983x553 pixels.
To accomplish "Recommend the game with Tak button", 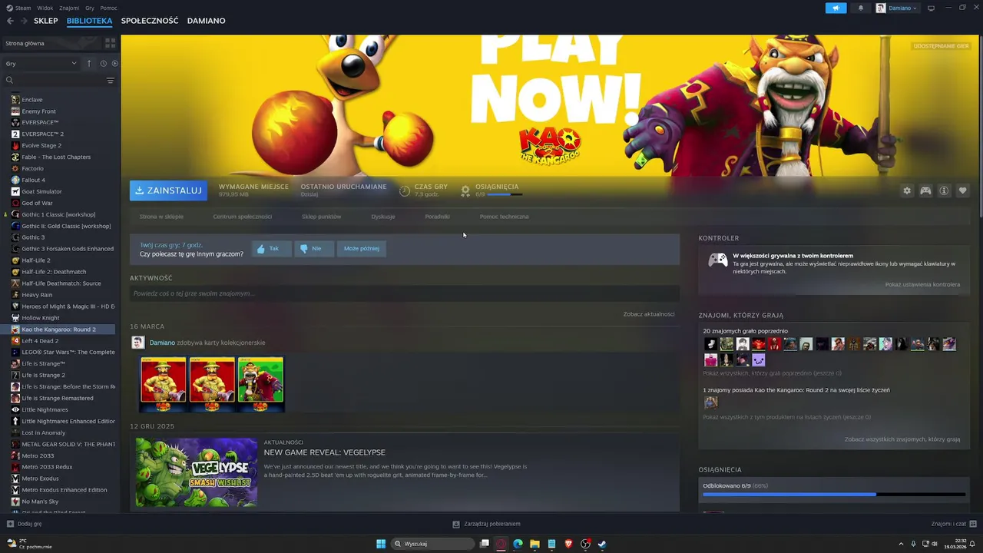I will coord(271,248).
